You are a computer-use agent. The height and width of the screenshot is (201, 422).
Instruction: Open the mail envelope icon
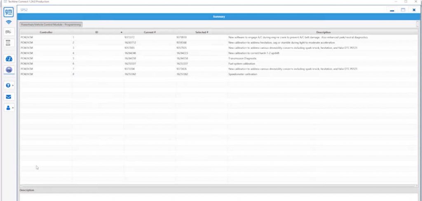[x=9, y=97]
